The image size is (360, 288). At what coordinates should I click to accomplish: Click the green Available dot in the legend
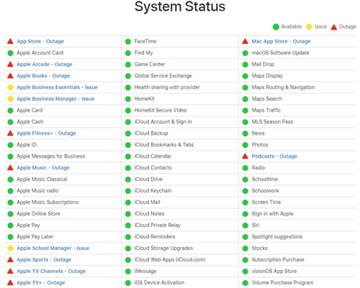tap(276, 27)
